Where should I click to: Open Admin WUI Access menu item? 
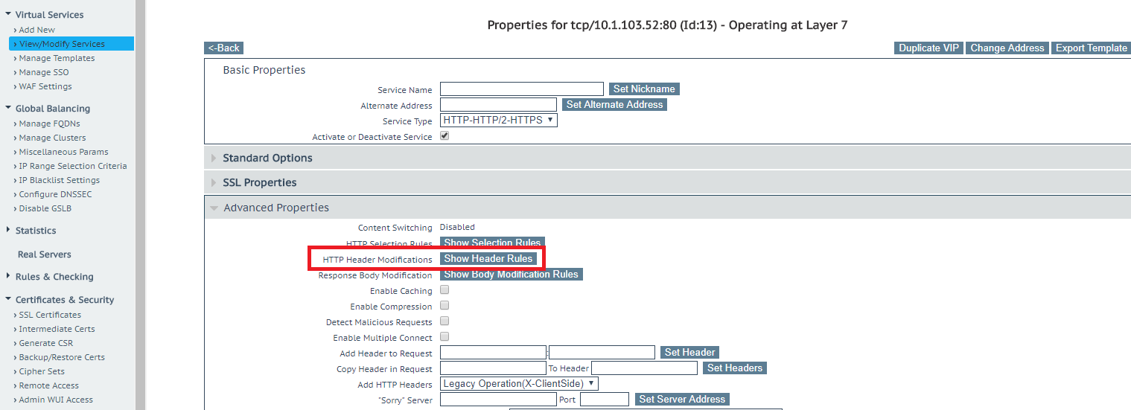click(x=56, y=400)
